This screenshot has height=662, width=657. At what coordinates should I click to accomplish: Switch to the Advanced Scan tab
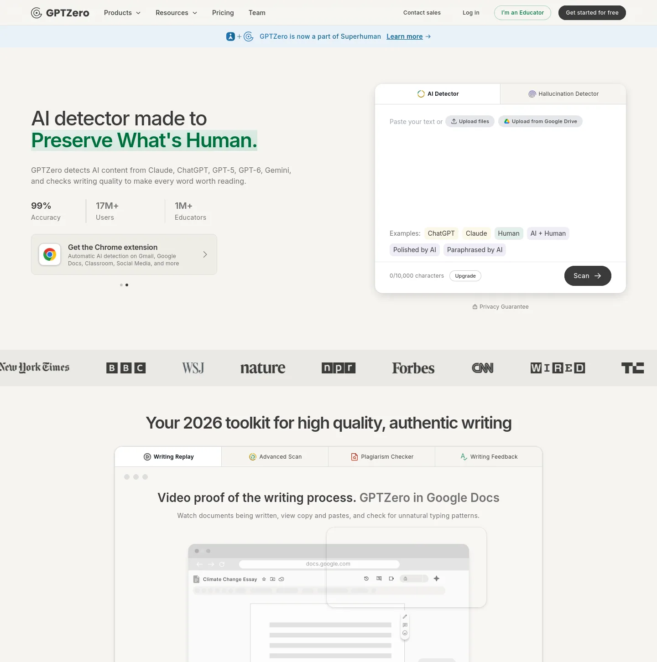coord(275,457)
